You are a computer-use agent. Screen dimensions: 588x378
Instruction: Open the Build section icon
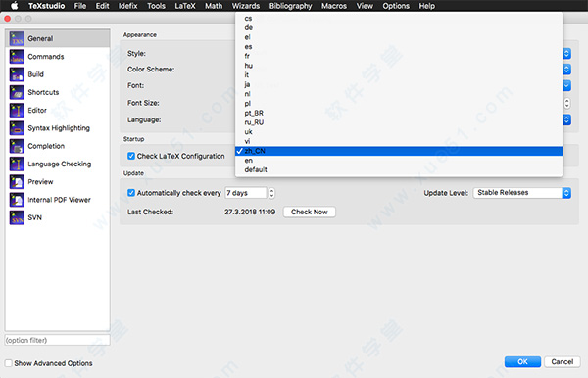[x=17, y=74]
